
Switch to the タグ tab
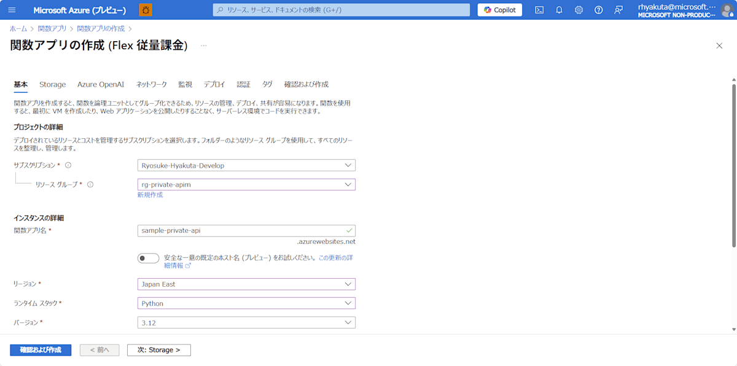coord(267,84)
